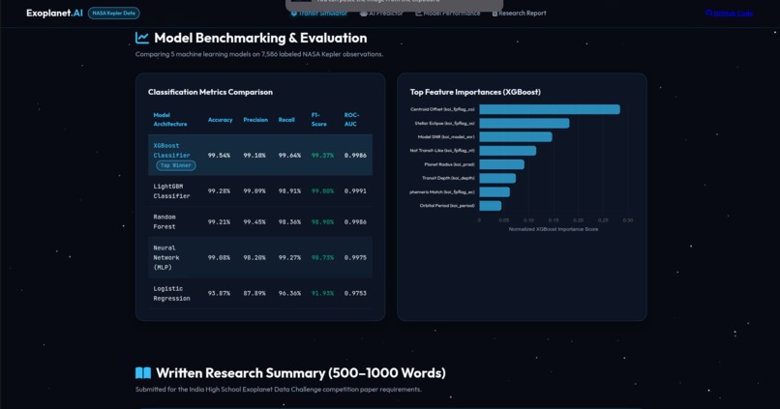
Task: Click the Top Feature Importances (XGBoost) title
Action: (x=475, y=92)
